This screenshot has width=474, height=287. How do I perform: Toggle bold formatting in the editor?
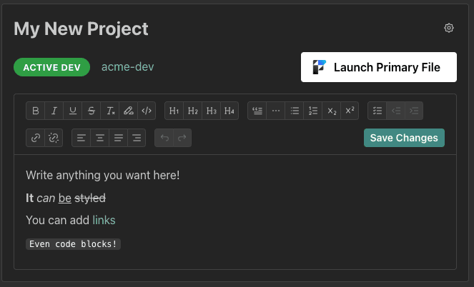35,111
